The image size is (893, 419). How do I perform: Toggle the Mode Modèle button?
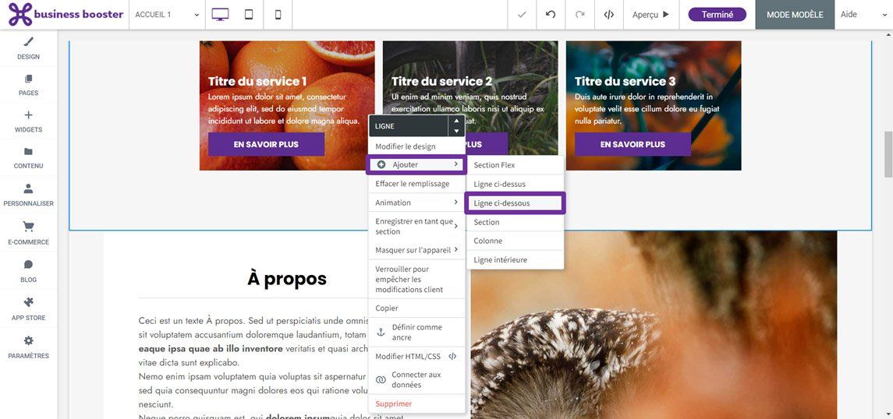coord(794,15)
